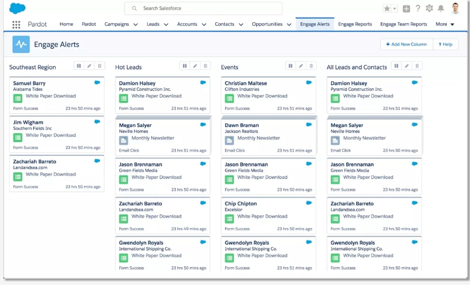Click the cloud icon on Dawn Braman card
Viewport: 470px width, 285px height.
coord(309,124)
